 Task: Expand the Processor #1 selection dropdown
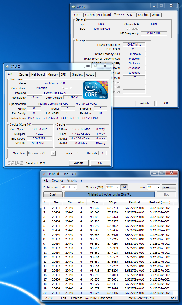pyautogui.click(x=53, y=153)
